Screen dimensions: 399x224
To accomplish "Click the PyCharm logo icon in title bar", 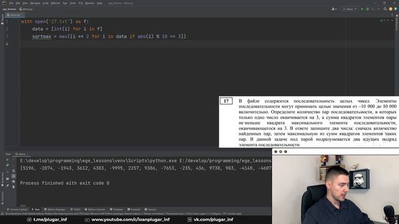I will point(4,3).
